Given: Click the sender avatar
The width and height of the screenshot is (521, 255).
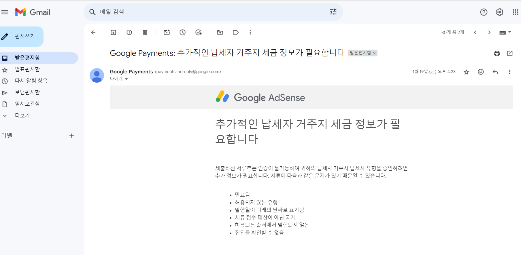Looking at the screenshot, I should tap(97, 75).
